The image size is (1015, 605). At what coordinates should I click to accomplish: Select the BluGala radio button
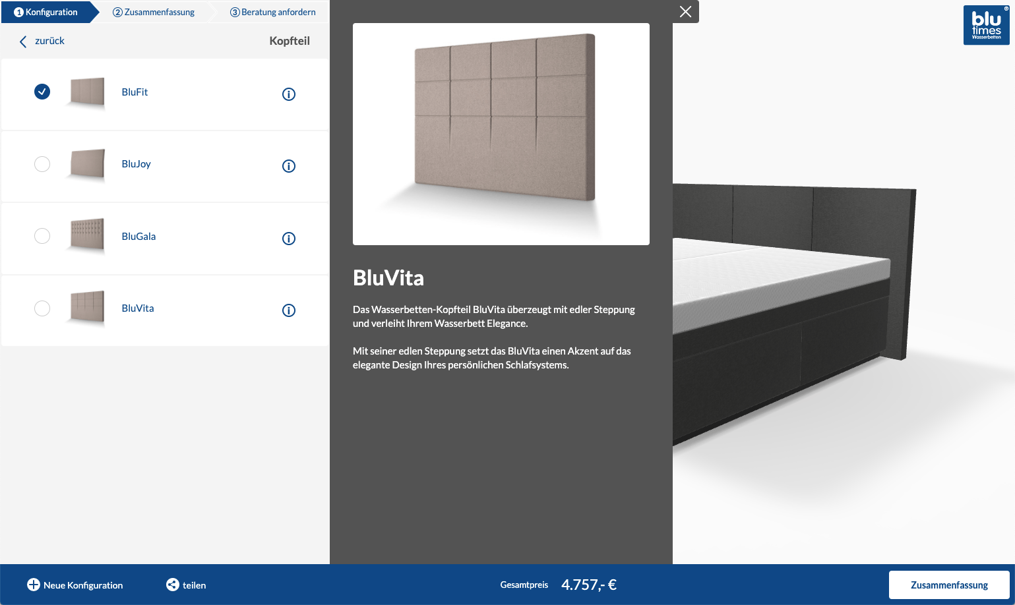(x=42, y=236)
